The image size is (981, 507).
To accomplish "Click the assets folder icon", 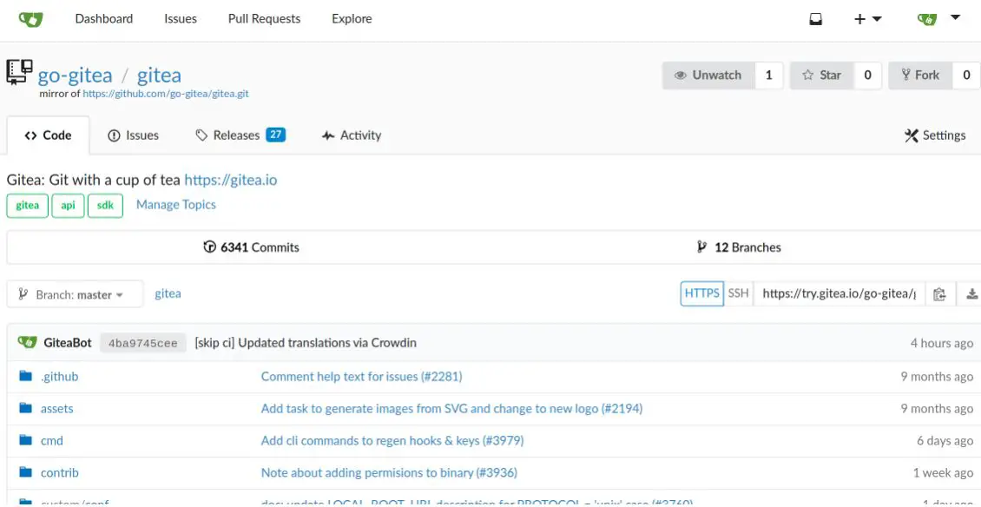I will (x=26, y=408).
